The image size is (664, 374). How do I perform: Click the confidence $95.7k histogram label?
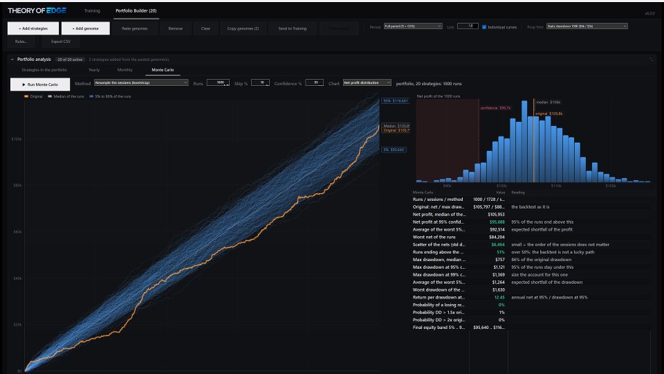tap(495, 108)
